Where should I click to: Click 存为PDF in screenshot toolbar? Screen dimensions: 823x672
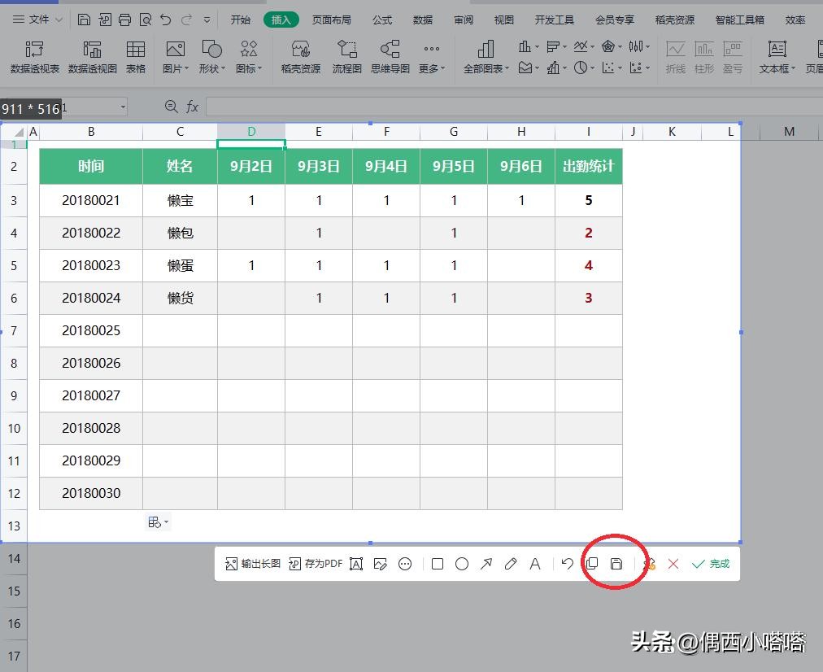click(316, 564)
